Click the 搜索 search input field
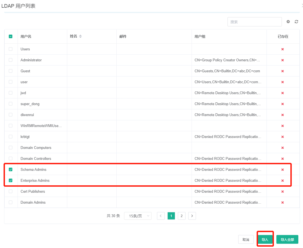This screenshot has height=248, width=303. pyautogui.click(x=254, y=22)
